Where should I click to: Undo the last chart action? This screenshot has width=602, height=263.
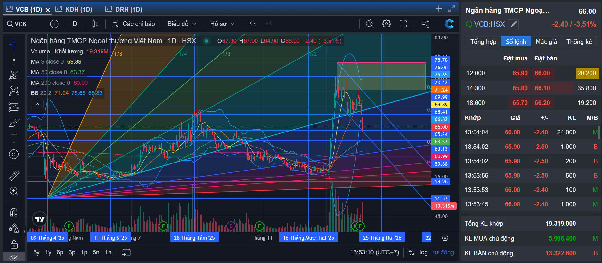[x=252, y=24]
